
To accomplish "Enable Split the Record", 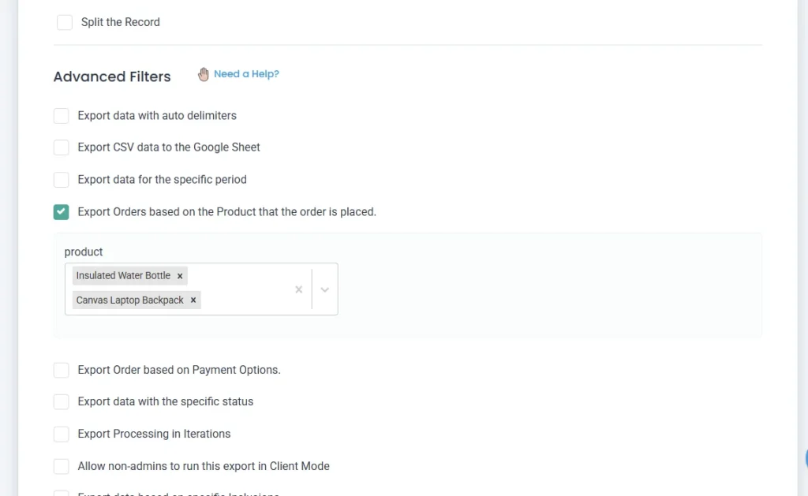I will (x=65, y=22).
